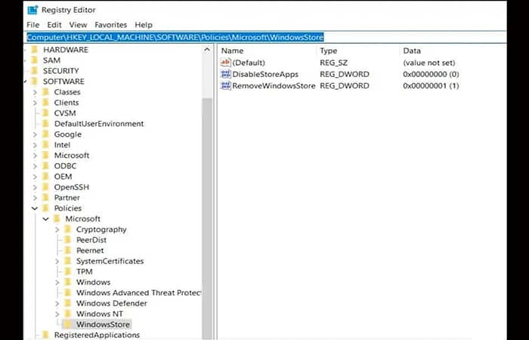Click the Name column header
The width and height of the screenshot is (529, 340).
[232, 51]
